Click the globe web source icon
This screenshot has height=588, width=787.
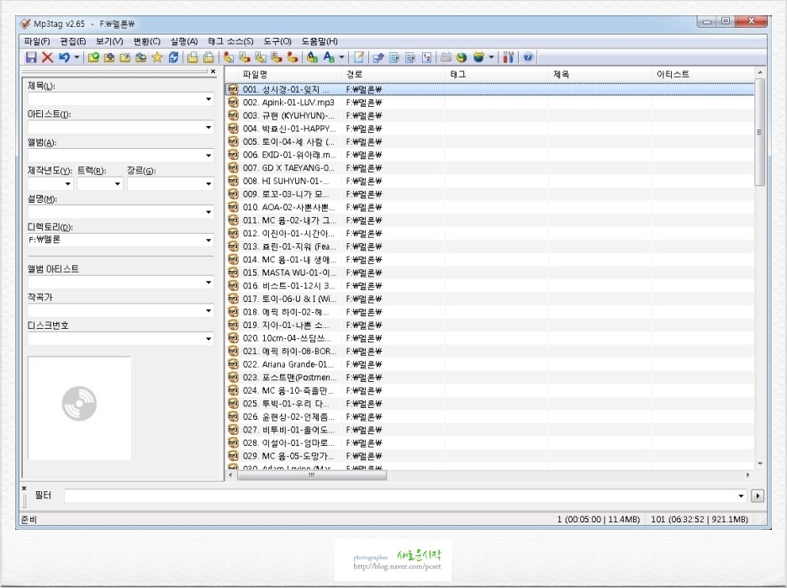tap(462, 57)
